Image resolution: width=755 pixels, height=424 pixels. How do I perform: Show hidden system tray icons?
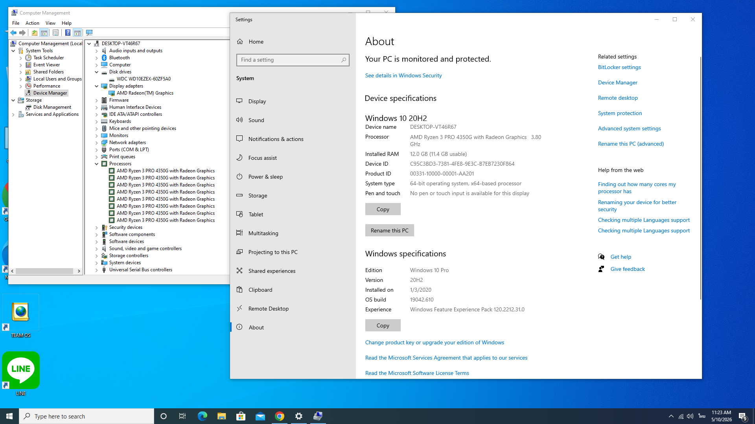tap(671, 416)
